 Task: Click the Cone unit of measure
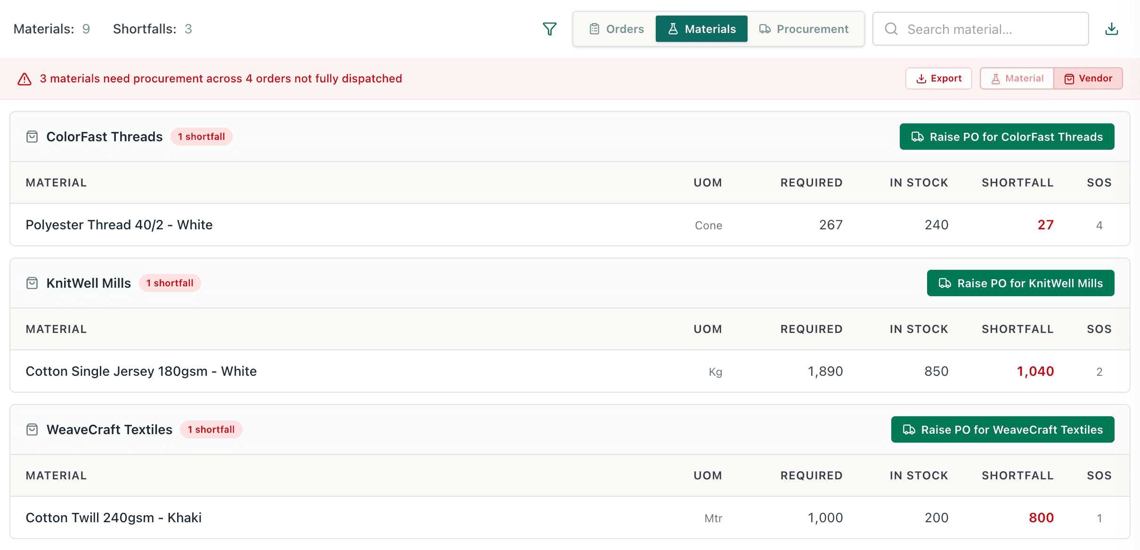[x=708, y=226]
